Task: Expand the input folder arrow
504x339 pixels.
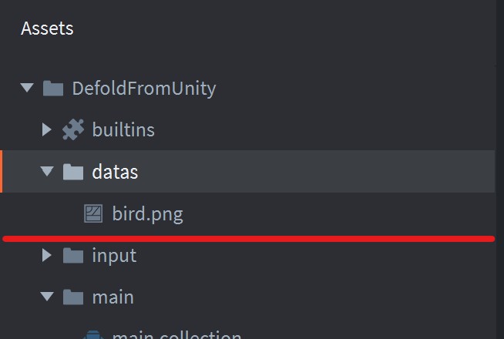Action: 47,255
